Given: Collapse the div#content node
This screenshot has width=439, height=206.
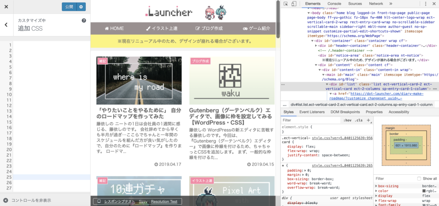Looking at the screenshot, I should click(316, 65).
